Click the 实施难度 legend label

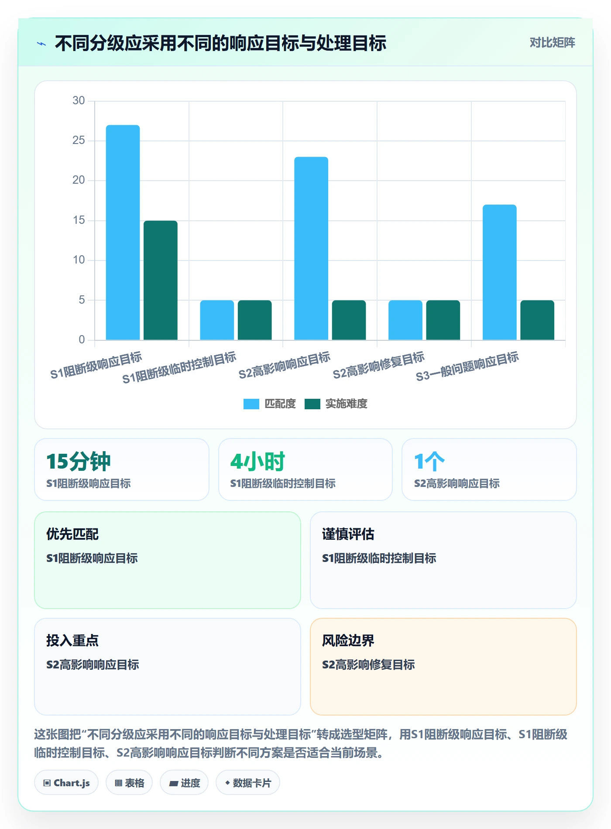pos(347,404)
